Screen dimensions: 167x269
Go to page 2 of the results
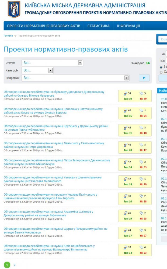point(15,265)
